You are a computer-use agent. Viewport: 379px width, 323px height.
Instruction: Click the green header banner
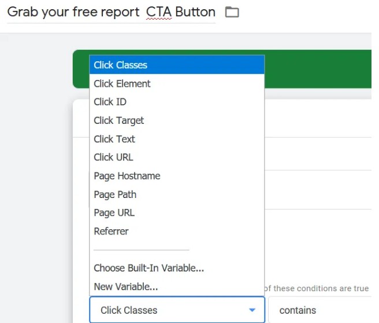coord(318,69)
